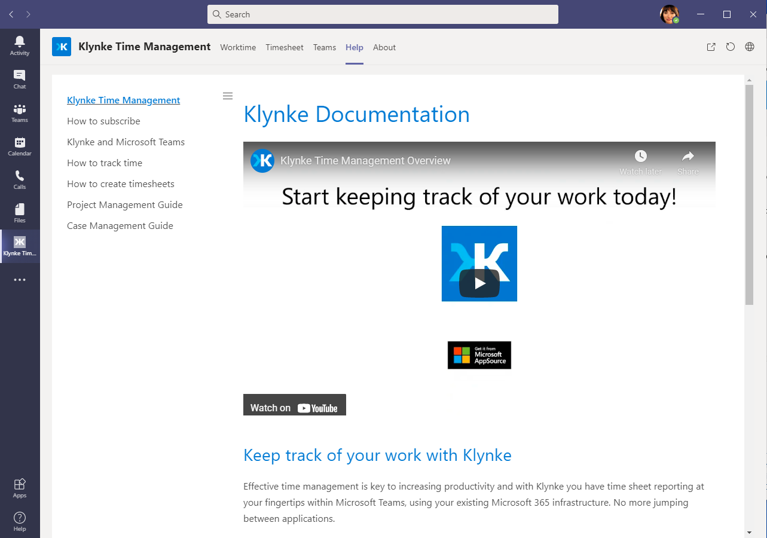The image size is (767, 538).
Task: Reload the tab with refresh icon
Action: click(730, 47)
